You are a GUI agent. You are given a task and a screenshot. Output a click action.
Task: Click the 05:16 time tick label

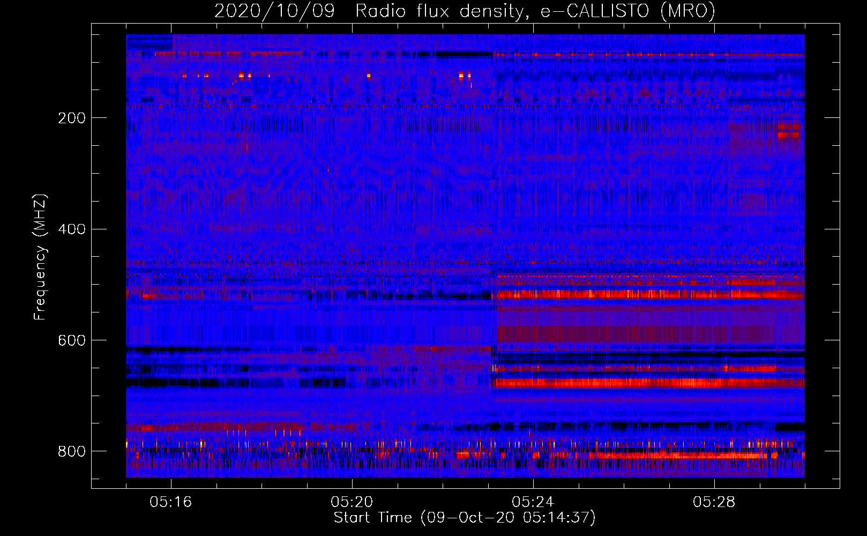click(x=171, y=502)
